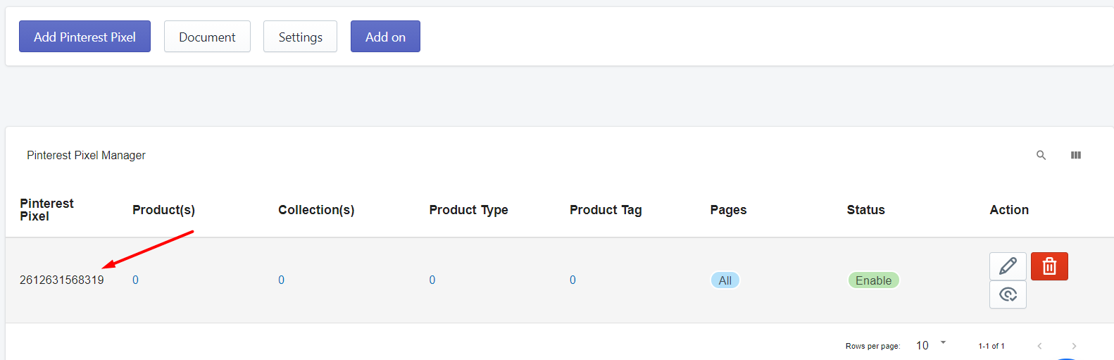Go to the previous page arrow
This screenshot has width=1114, height=360.
pos(1039,346)
